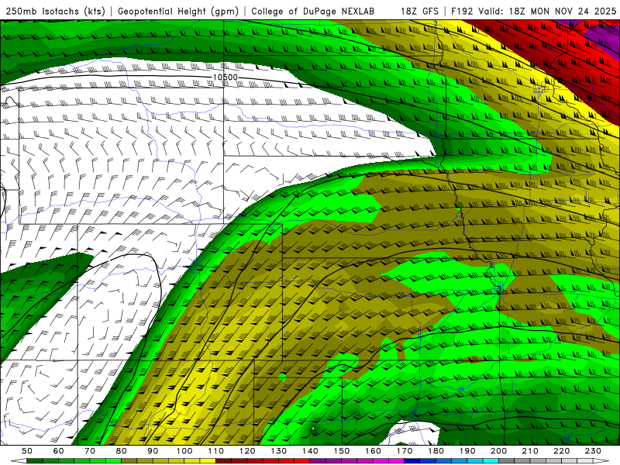Screen dimensions: 620x465
Task: Click the '70' color bar value
Action: tap(90, 451)
